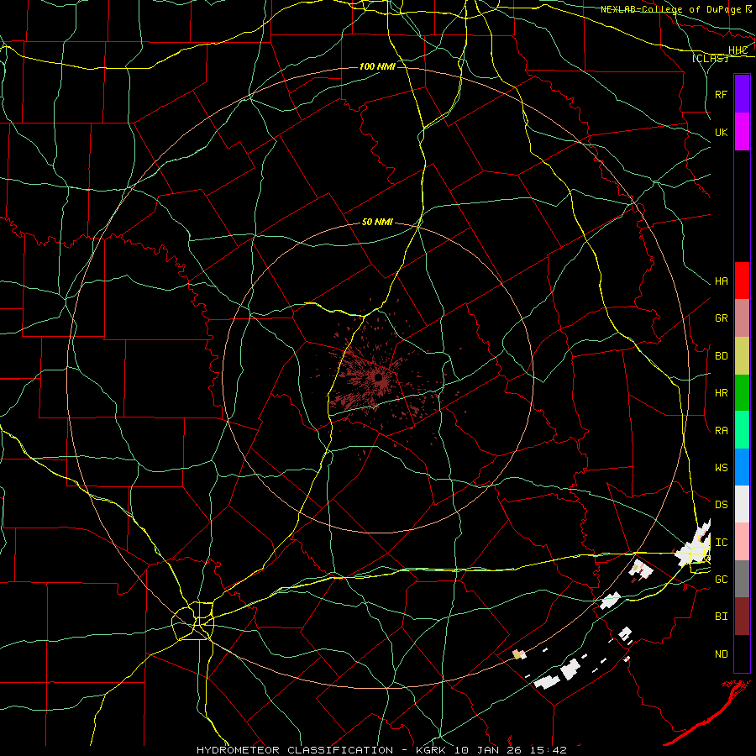Click the RF purple legend swatch

point(742,94)
